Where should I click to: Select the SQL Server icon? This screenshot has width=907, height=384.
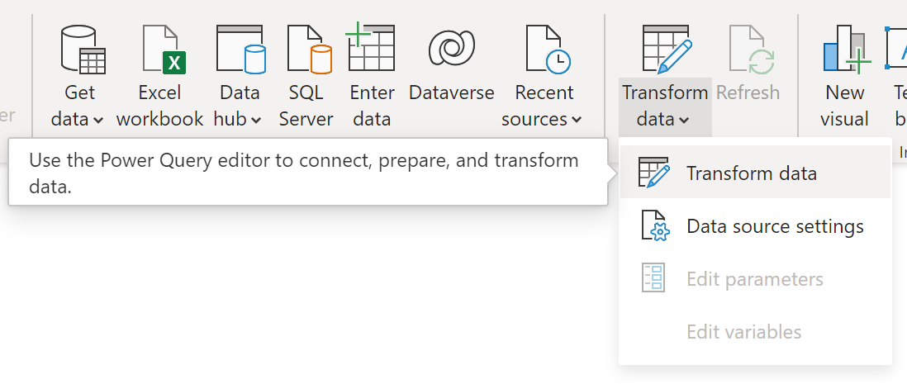309,50
